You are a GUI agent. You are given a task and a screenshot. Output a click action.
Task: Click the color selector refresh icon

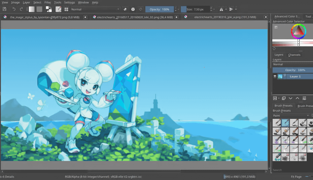click(274, 49)
